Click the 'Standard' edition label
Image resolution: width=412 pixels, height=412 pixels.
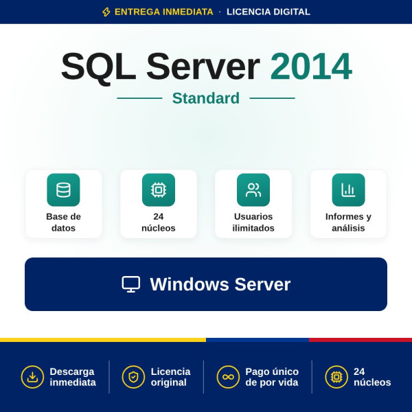tap(206, 98)
